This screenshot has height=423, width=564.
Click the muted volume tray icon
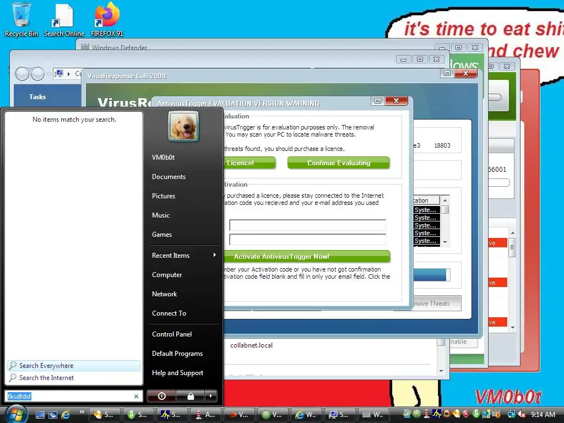click(x=522, y=414)
